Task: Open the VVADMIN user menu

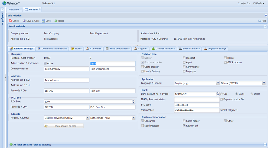Action: 258,3
